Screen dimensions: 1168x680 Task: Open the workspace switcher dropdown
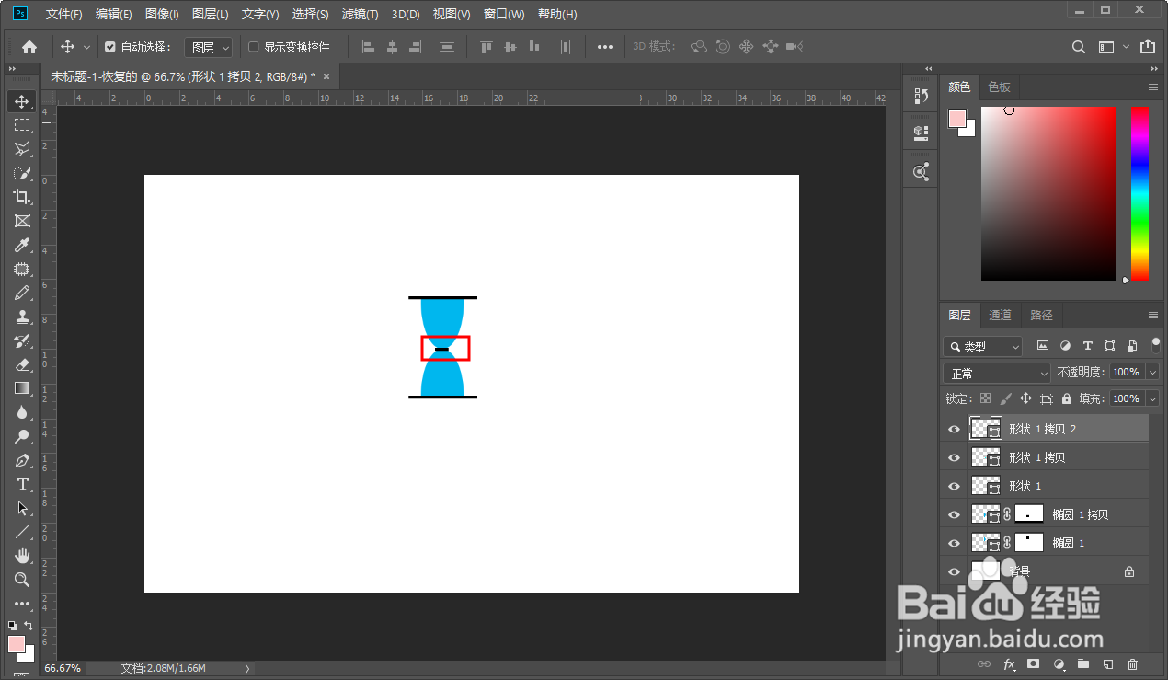(1114, 47)
